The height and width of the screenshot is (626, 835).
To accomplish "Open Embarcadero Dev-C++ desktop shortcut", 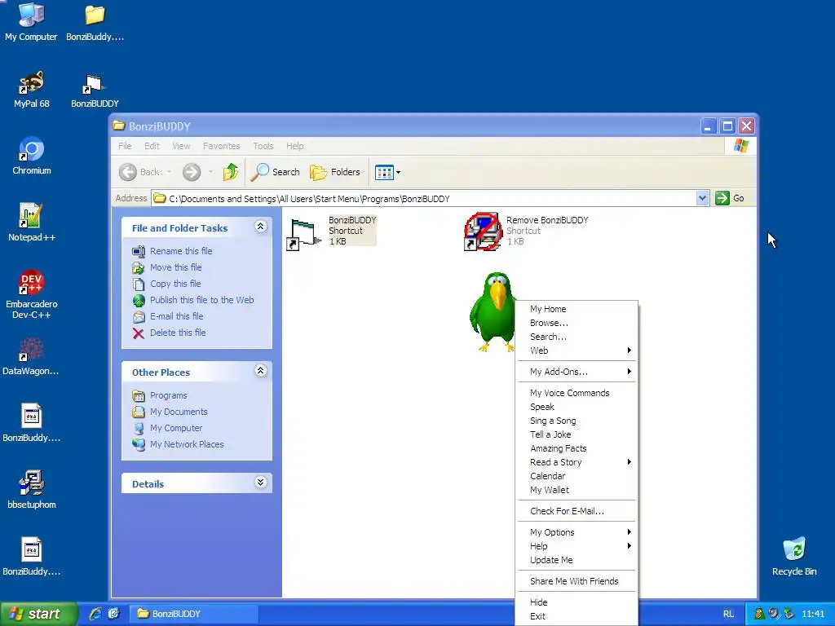I will coord(32,293).
